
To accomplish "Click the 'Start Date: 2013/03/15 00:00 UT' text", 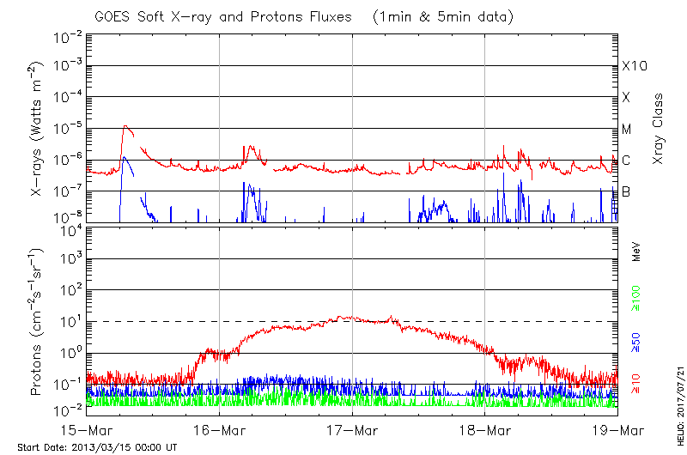I will pos(97,447).
